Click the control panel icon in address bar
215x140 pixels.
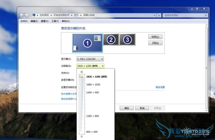[x=34, y=15]
